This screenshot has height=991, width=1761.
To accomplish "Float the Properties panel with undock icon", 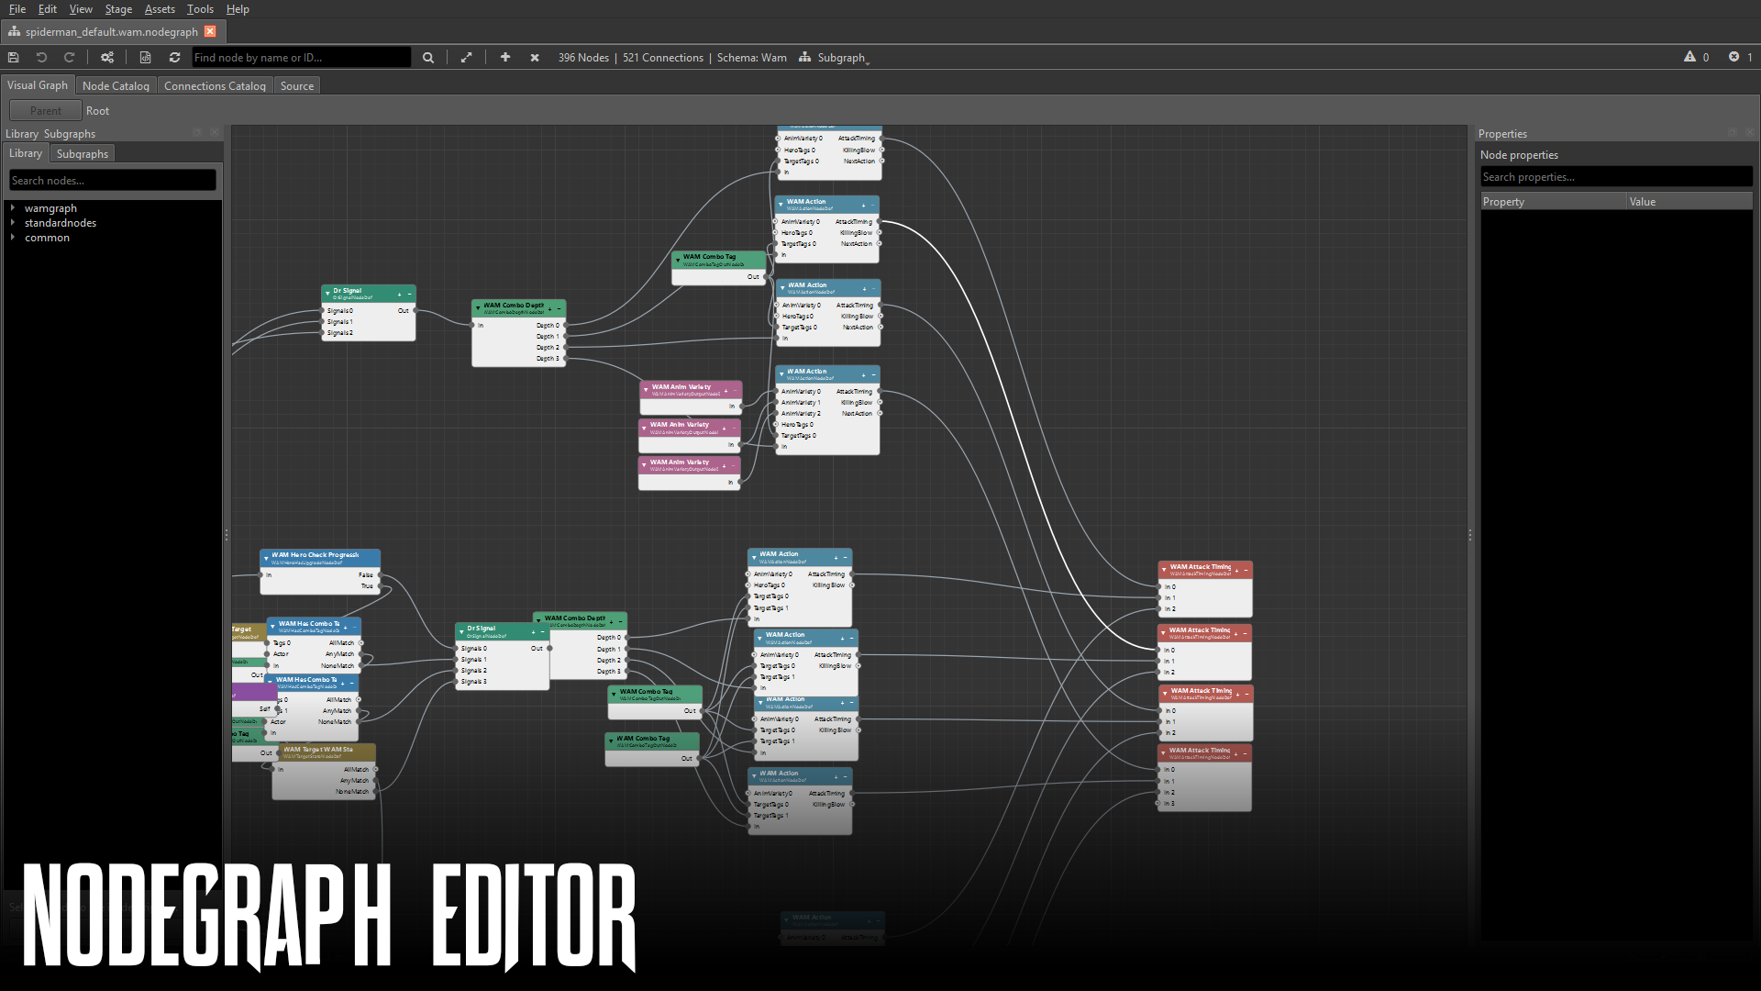I will (1733, 133).
